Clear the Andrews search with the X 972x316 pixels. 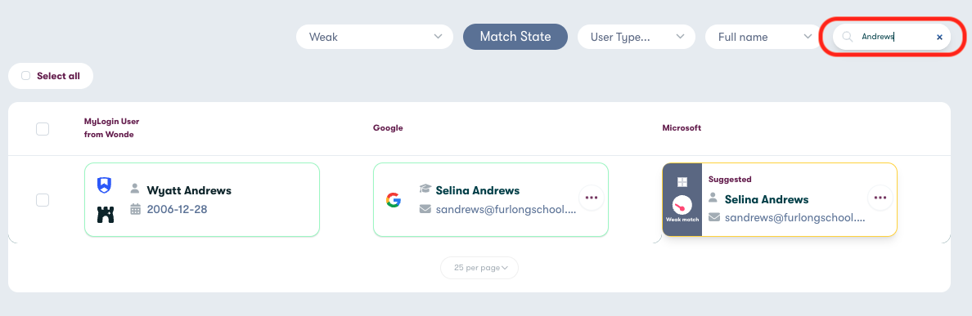click(x=939, y=37)
